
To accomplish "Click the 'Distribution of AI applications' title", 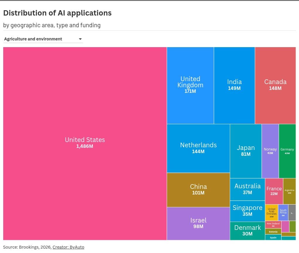I will (x=57, y=13).
